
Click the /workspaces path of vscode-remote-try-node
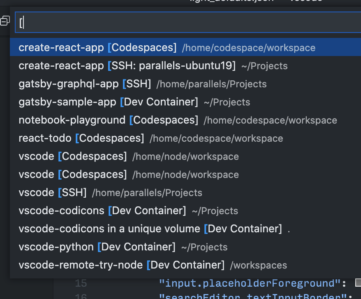(258, 266)
